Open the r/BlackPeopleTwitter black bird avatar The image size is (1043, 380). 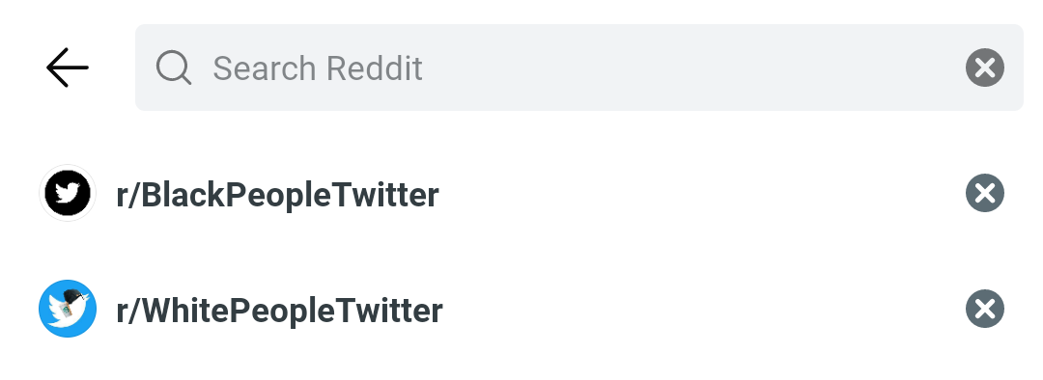pyautogui.click(x=68, y=193)
